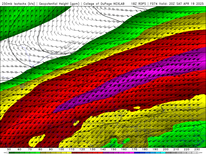The image size is (206, 154).
Task: Click the 210 value on color scale
Action: [176, 149]
